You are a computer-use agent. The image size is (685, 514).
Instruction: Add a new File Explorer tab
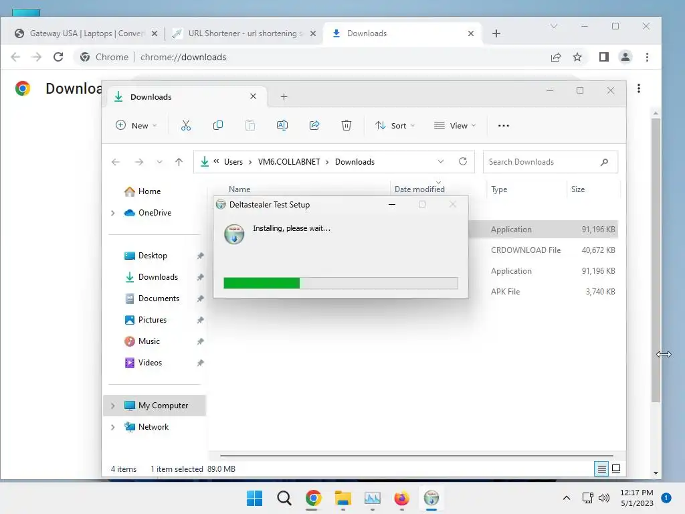pos(284,96)
